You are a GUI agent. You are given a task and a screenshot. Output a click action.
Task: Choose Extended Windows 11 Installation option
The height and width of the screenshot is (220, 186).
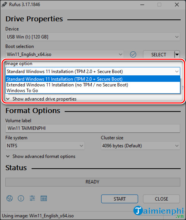93,85
